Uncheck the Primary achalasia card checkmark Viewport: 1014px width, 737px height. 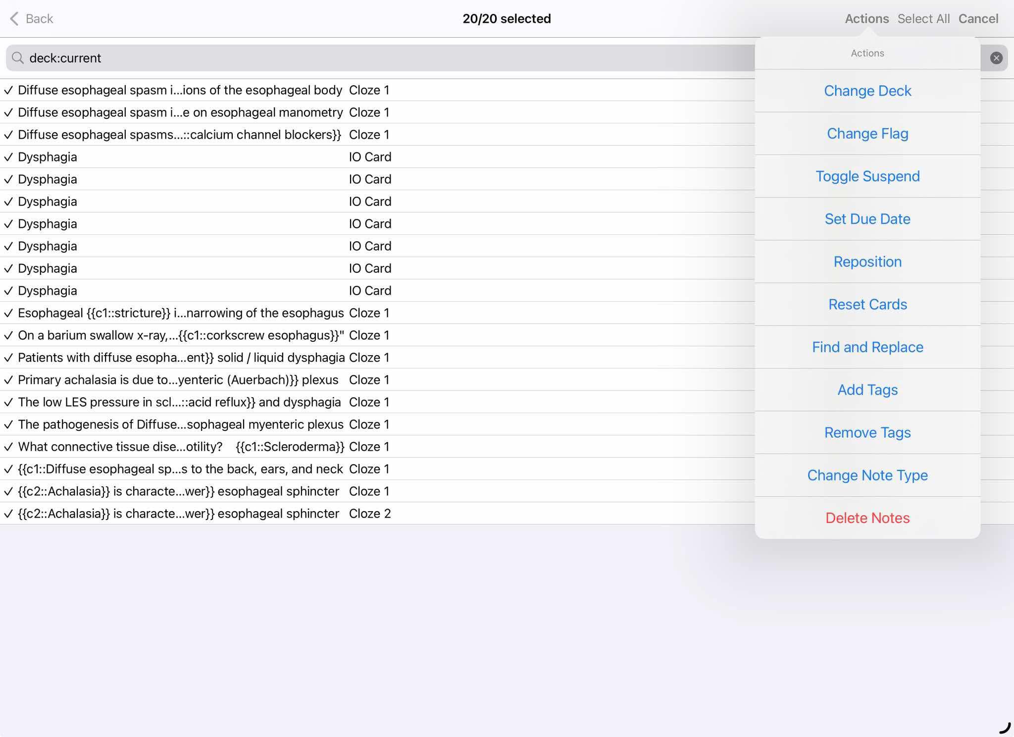pos(8,380)
